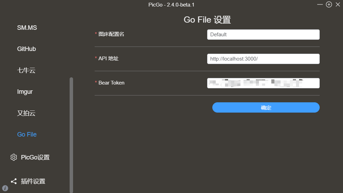The image size is (343, 193).
Task: Click the 图床配置名 input field
Action: [x=263, y=35]
